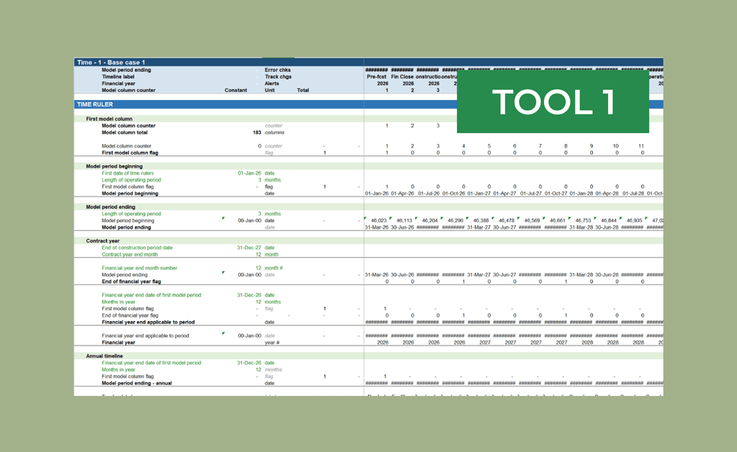
Task: Click the '46,478' value cell
Action: (x=506, y=220)
